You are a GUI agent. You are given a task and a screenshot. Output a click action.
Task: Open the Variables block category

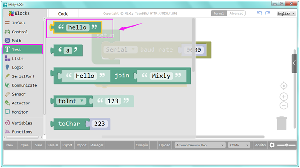pyautogui.click(x=23, y=123)
